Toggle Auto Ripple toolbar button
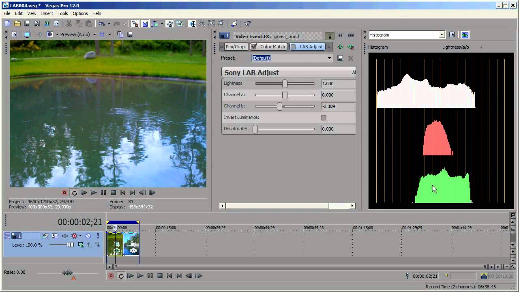519x292 pixels. point(154,24)
